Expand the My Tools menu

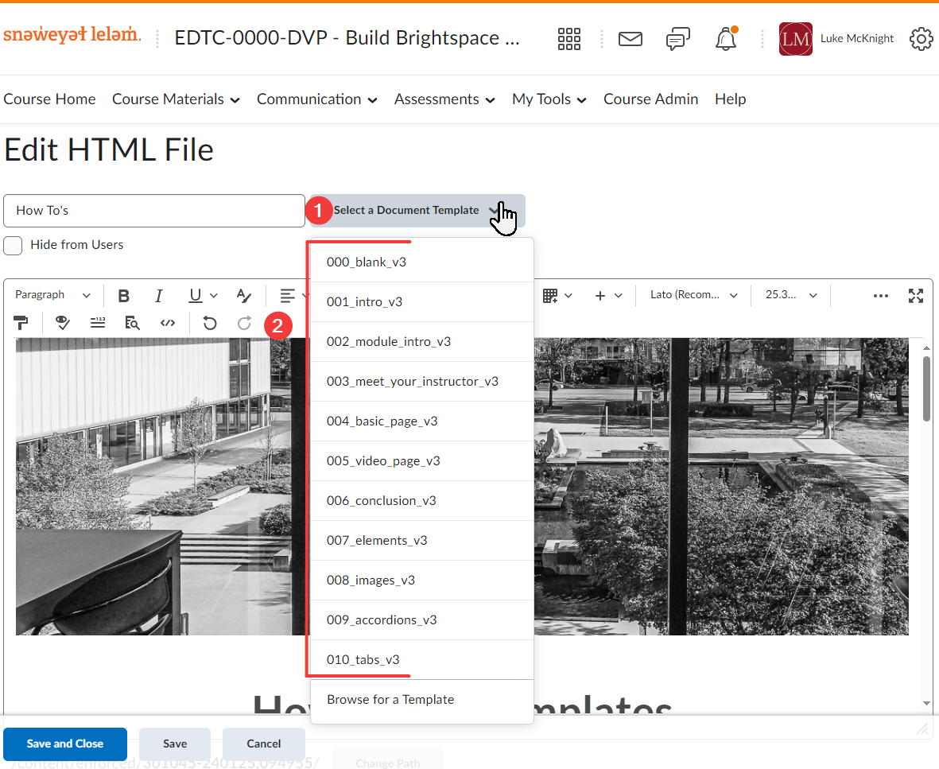point(549,99)
